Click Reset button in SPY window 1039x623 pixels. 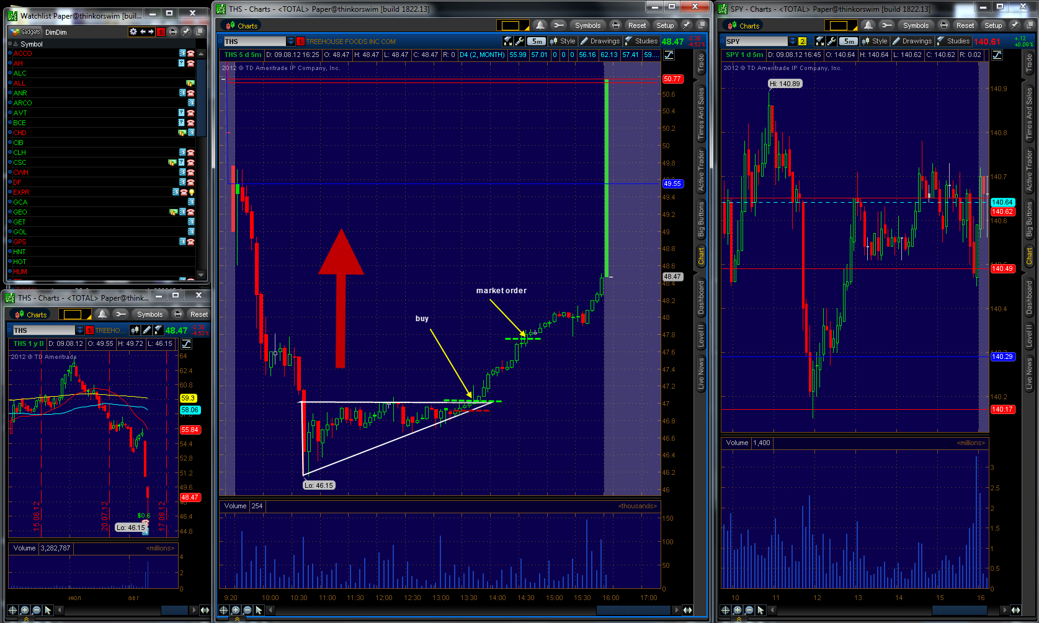pyautogui.click(x=965, y=25)
